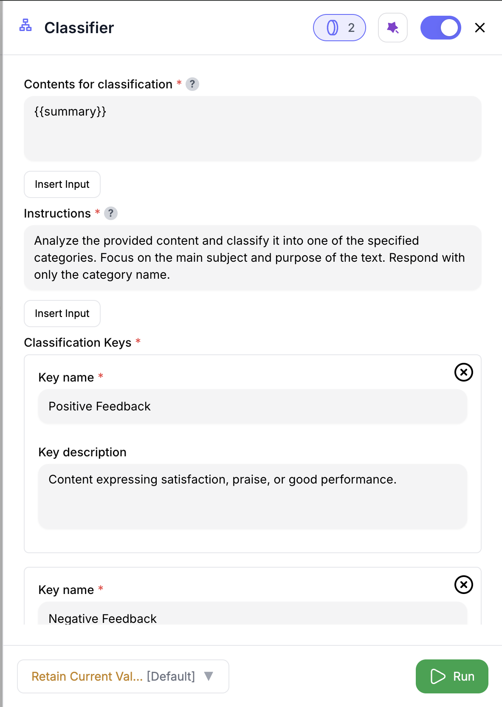Open the AI magic wand assistant
Viewport: 502px width, 707px height.
point(392,27)
